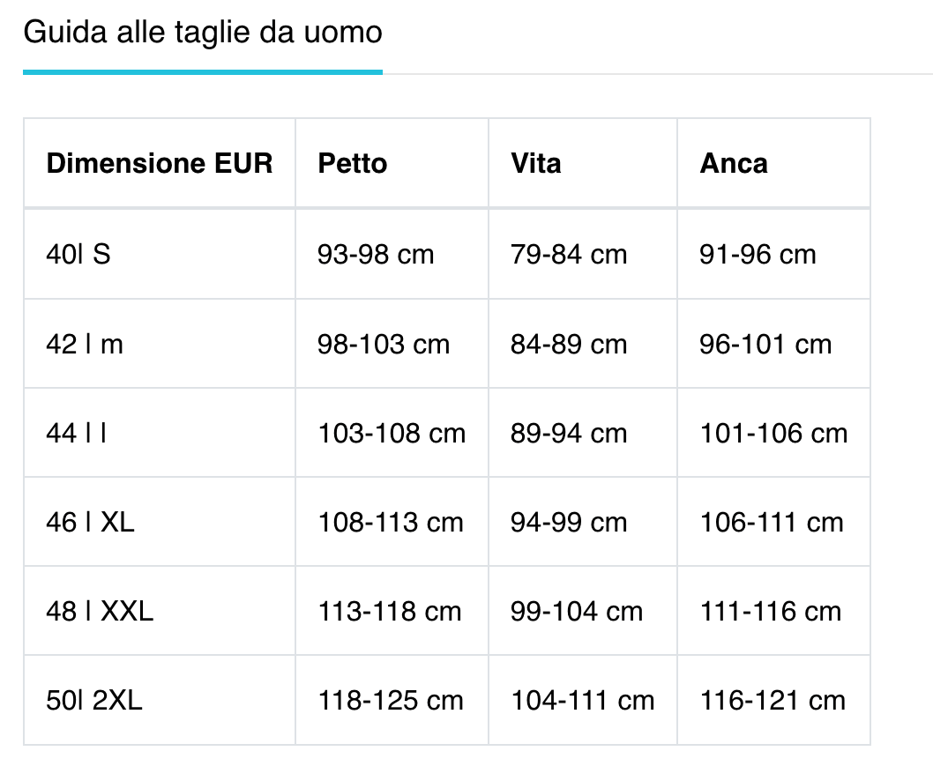The height and width of the screenshot is (781, 933).
Task: Select the 48 XXL size cell
Action: point(100,612)
